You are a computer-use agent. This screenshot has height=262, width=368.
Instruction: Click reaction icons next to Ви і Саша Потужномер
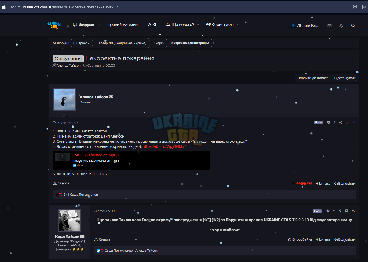59,195
